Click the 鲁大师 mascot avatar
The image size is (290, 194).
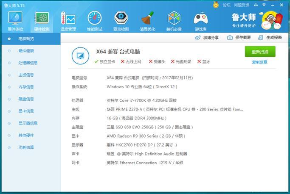click(x=272, y=20)
